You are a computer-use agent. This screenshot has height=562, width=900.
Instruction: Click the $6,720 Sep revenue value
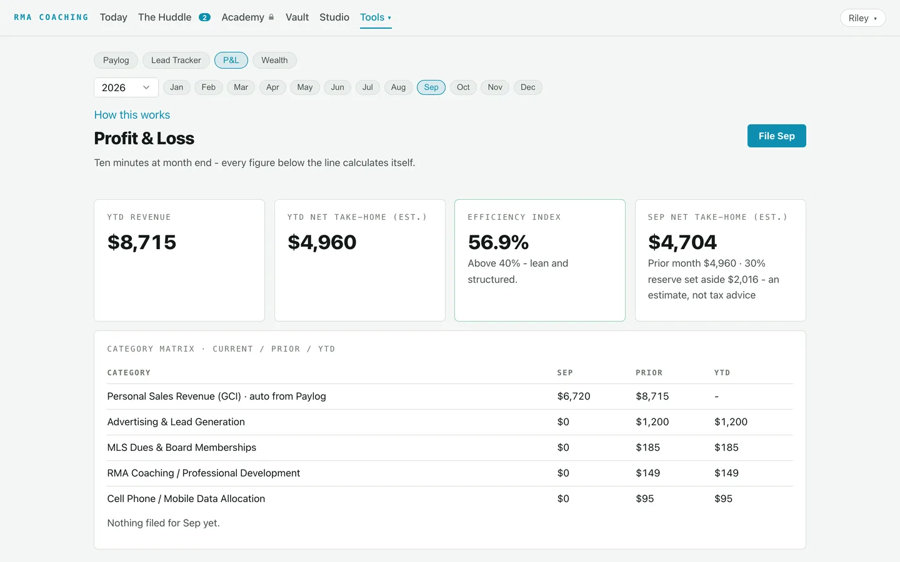tap(574, 397)
